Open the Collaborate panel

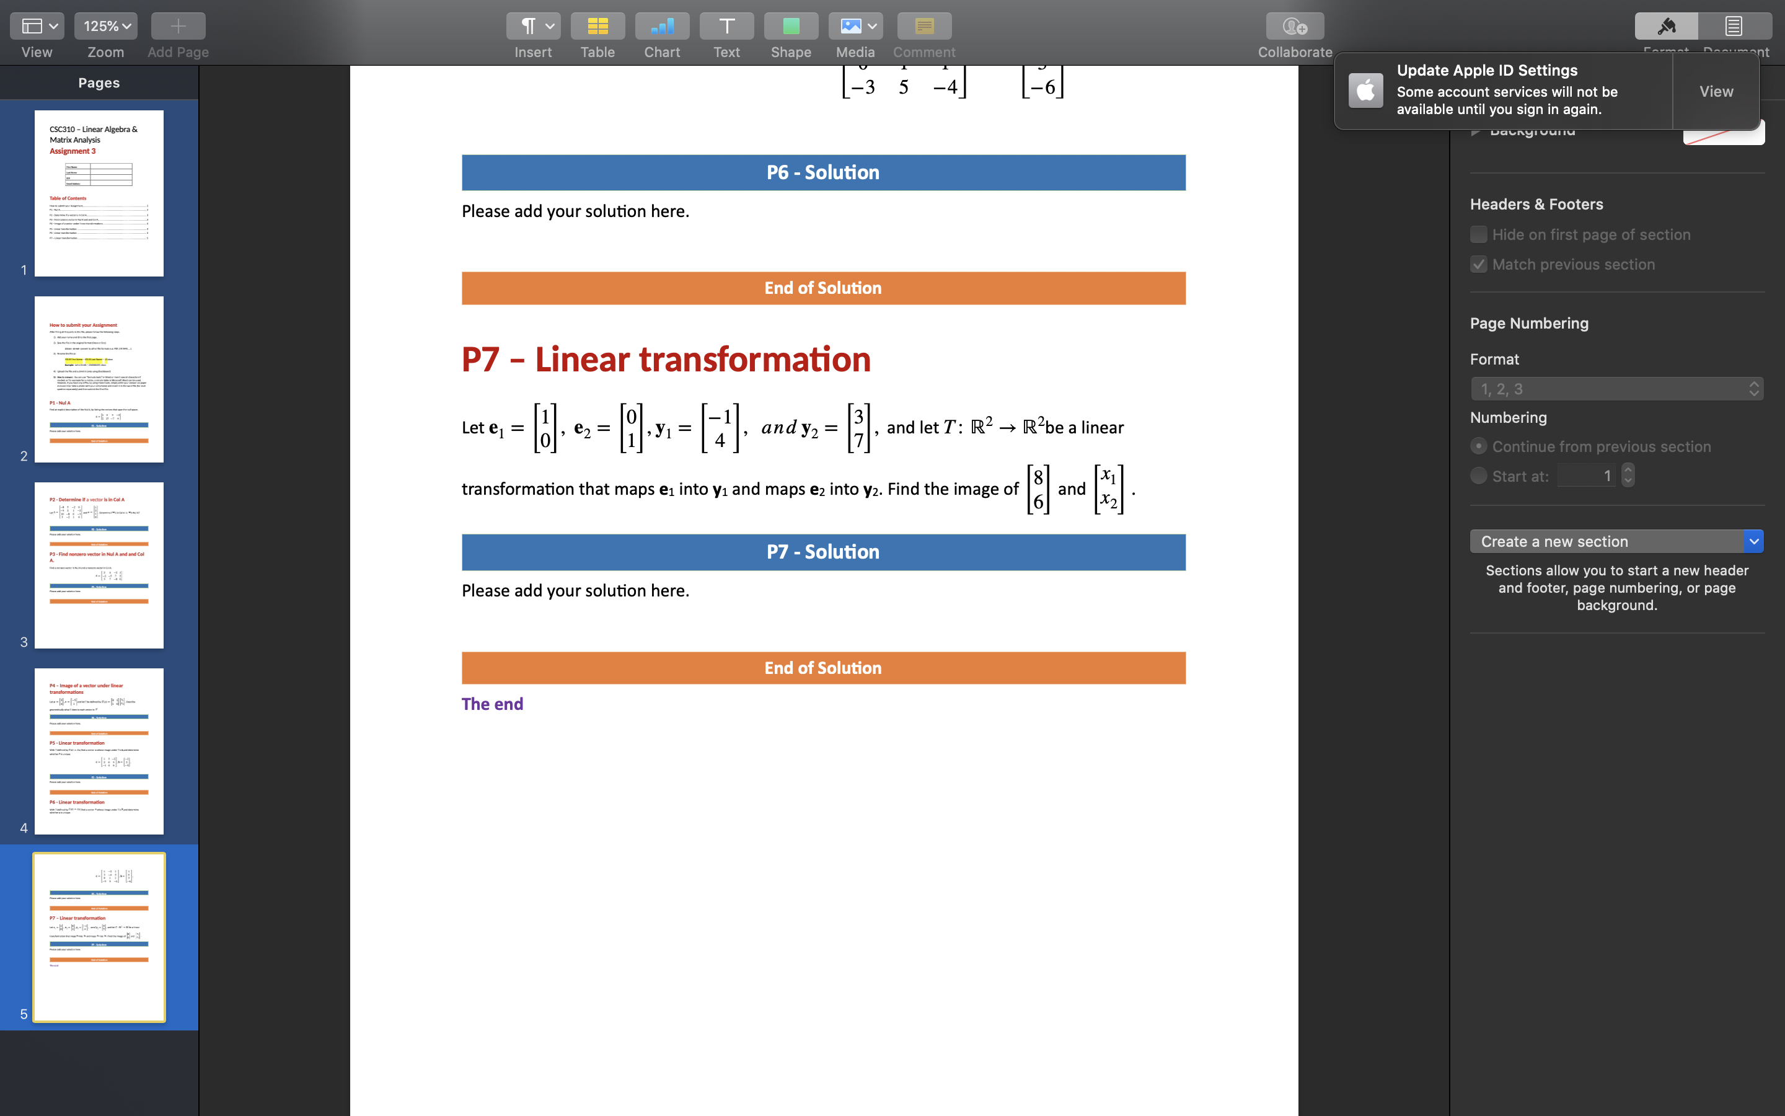[1295, 25]
